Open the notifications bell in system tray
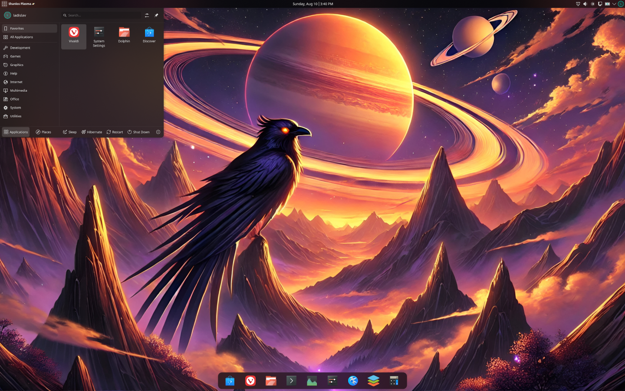 click(x=578, y=4)
